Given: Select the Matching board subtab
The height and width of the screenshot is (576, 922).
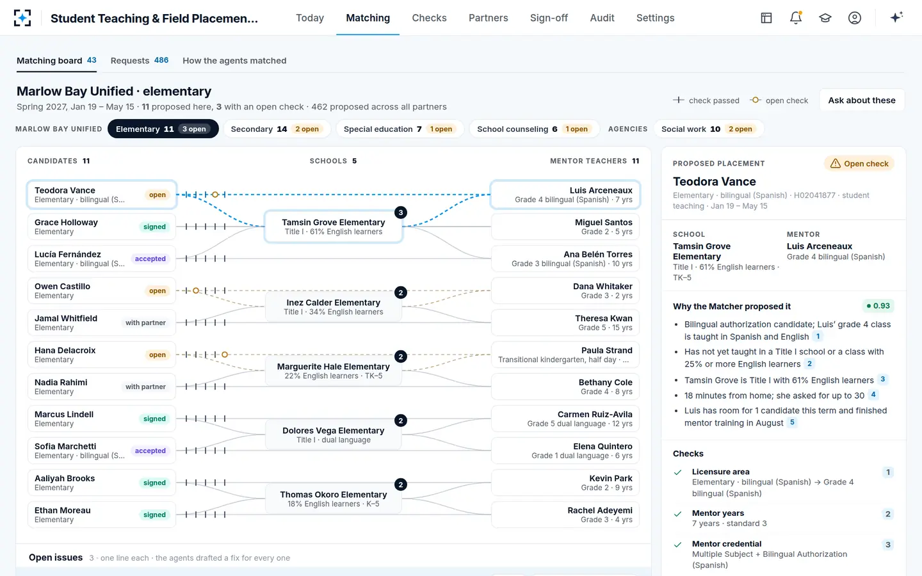Looking at the screenshot, I should [x=56, y=61].
